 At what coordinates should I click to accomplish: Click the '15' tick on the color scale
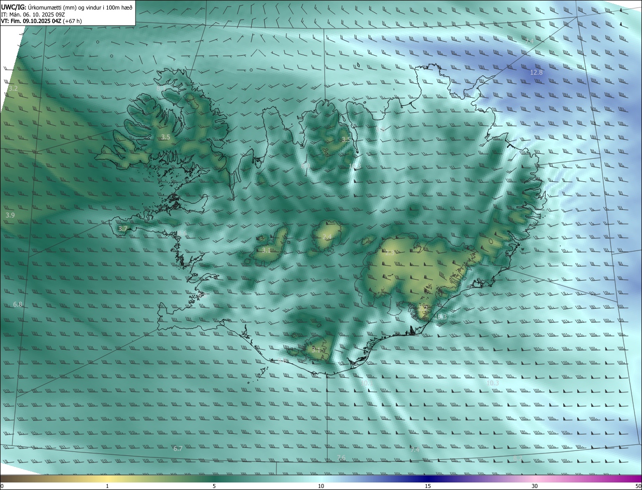[428, 486]
